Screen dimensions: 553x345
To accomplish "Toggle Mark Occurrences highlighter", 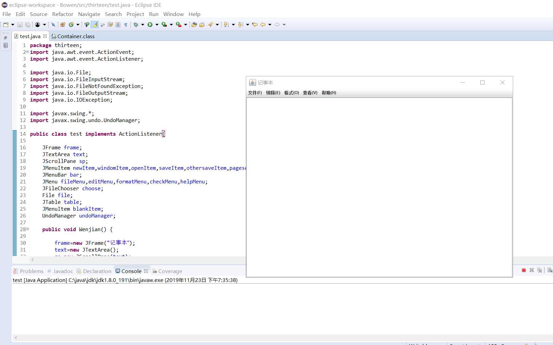I will click(x=95, y=25).
